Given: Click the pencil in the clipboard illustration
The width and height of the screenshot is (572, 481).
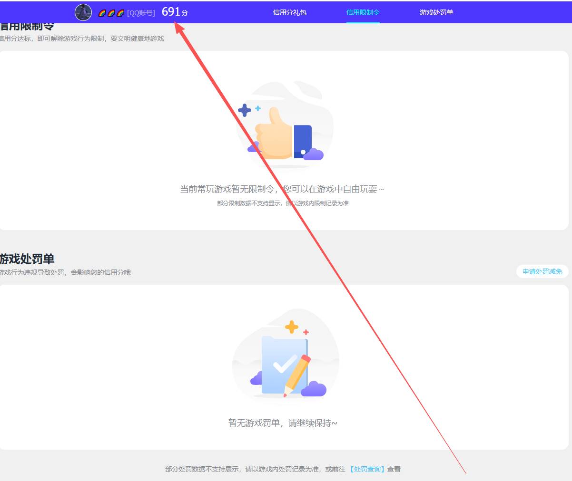Looking at the screenshot, I should 298,375.
